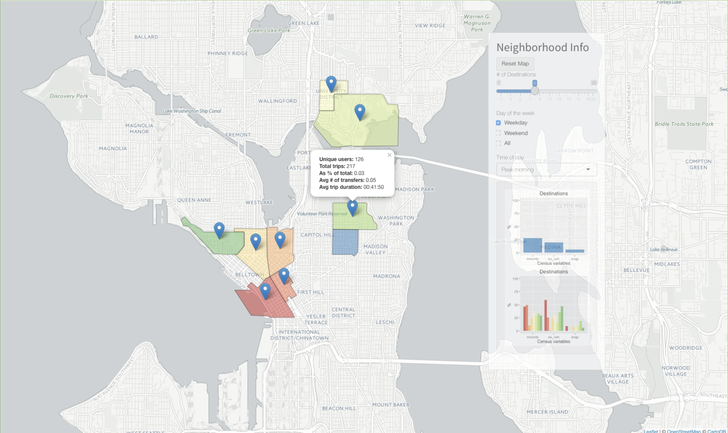
Task: Click the marker in the dark green waterfront polygon
Action: click(219, 230)
